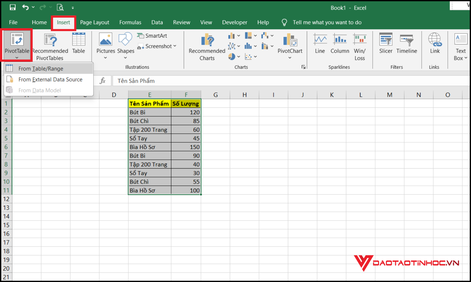The image size is (471, 282).
Task: Open the PivotChart dropdown arrow
Action: [290, 58]
